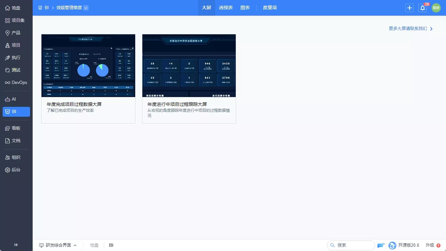Open 后台 via the gear icon
Image resolution: width=446 pixels, height=251 pixels.
[8, 170]
